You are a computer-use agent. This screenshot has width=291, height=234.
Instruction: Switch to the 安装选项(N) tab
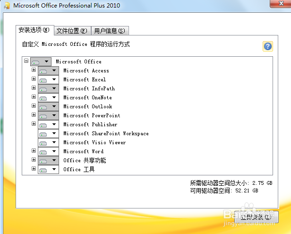tap(34, 30)
